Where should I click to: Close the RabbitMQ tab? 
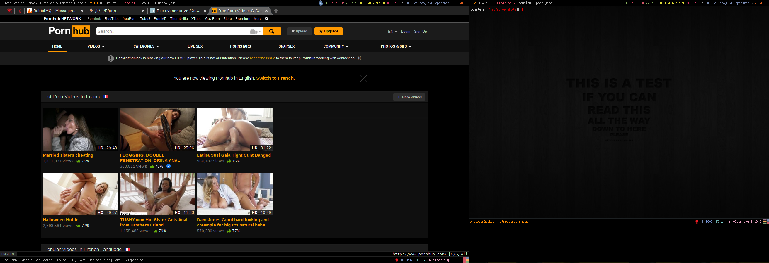[82, 11]
